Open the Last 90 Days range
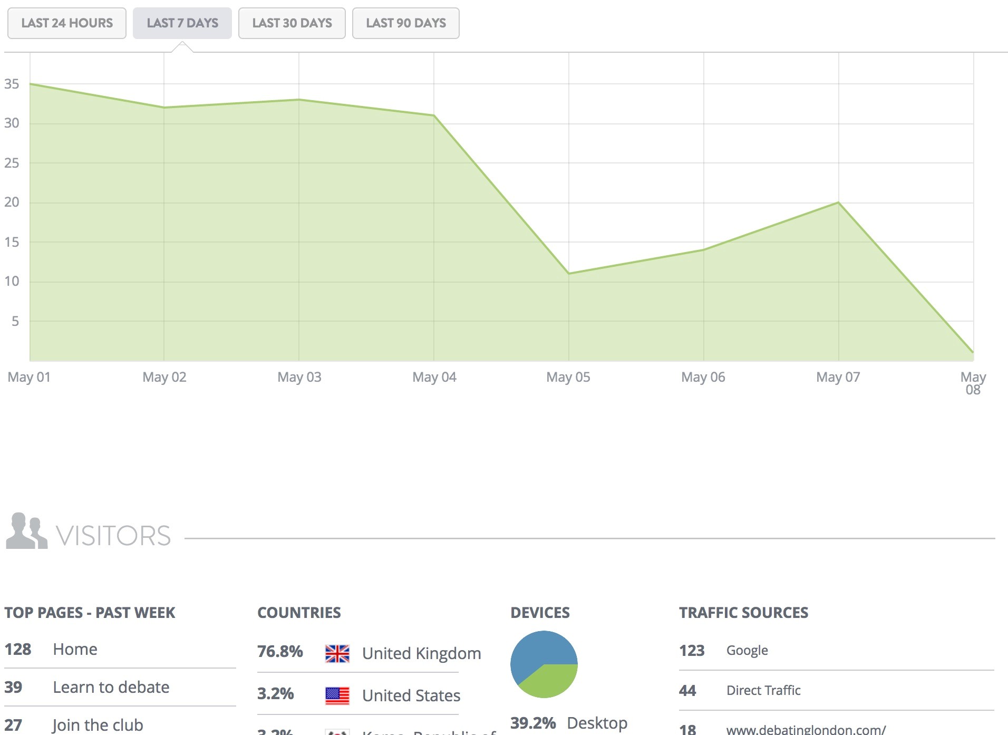The height and width of the screenshot is (735, 1008). [406, 23]
